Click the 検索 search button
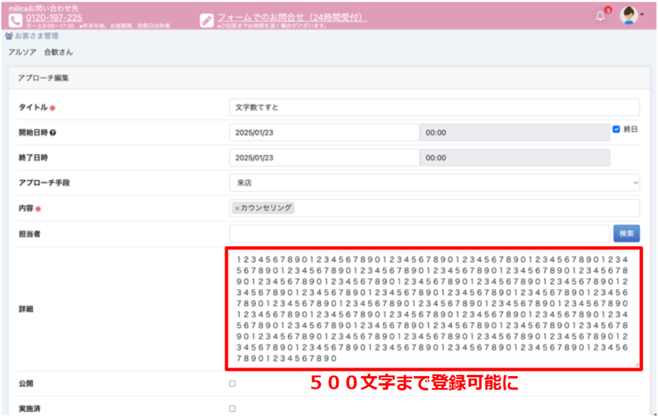Screen dimensions: 658x419 pyautogui.click(x=627, y=234)
